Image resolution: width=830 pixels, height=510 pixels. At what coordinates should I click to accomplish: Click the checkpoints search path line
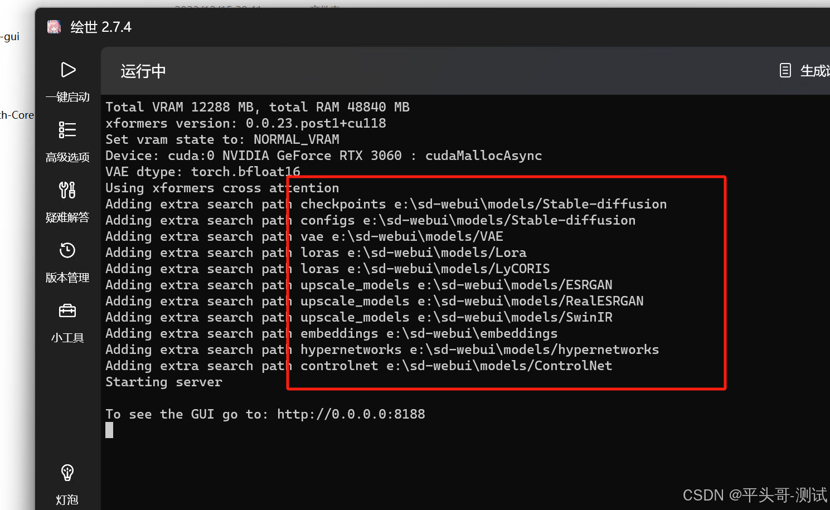[x=386, y=204]
